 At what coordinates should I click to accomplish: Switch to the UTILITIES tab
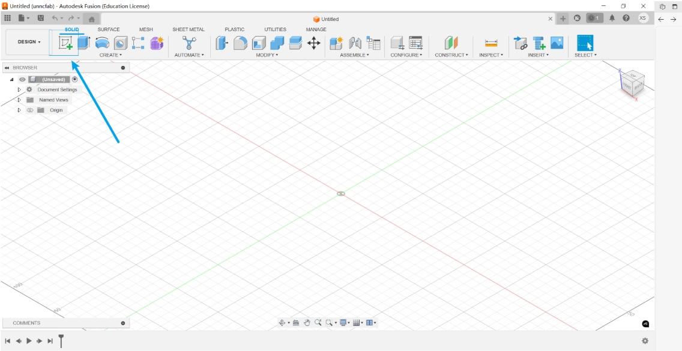(276, 29)
